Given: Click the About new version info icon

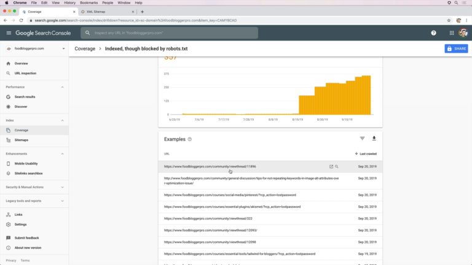Looking at the screenshot, I should 8,248.
